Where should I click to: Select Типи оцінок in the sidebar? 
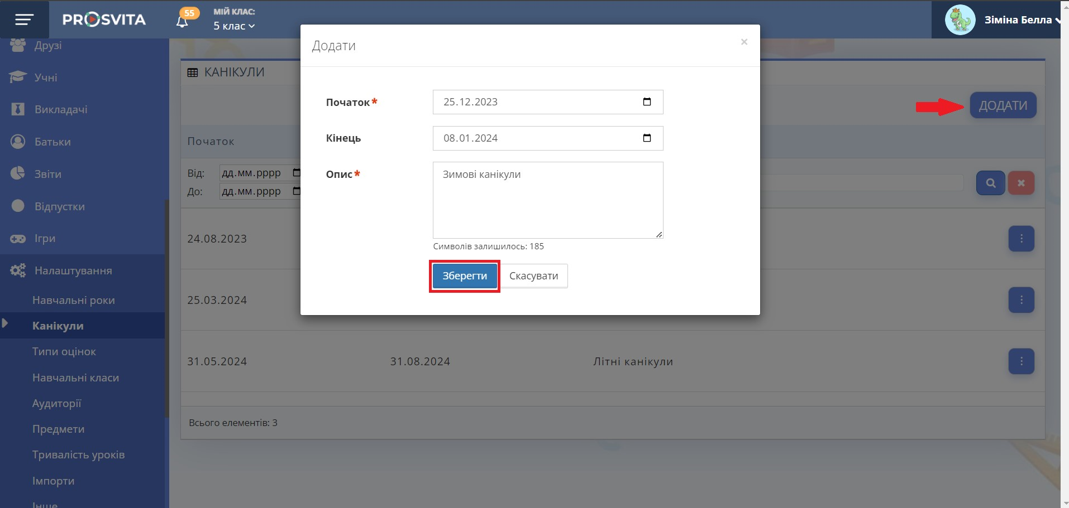64,352
